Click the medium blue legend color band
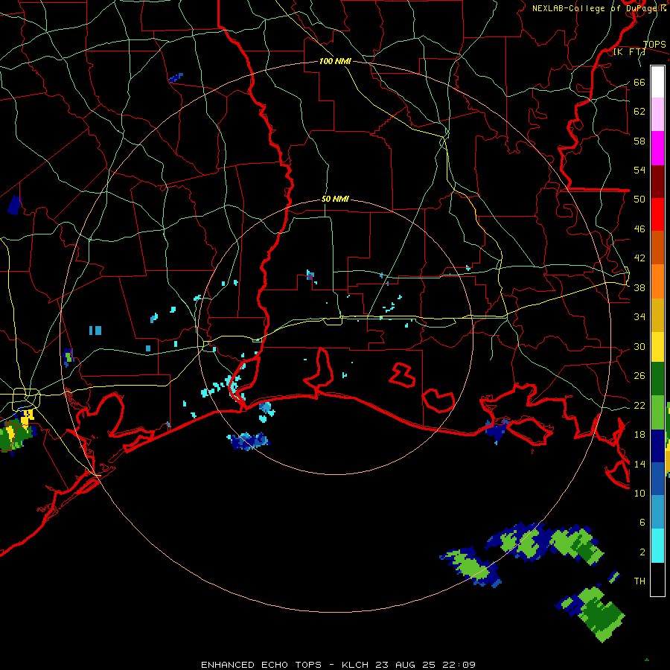 pos(657,479)
